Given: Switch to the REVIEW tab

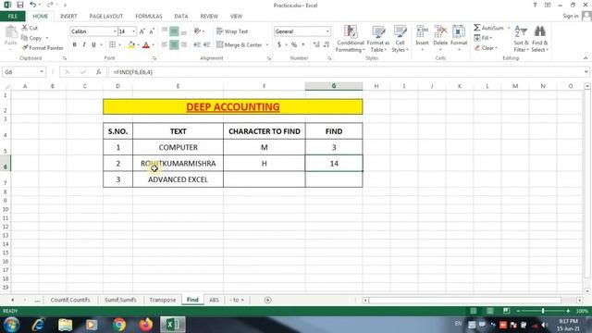Looking at the screenshot, I should click(209, 17).
